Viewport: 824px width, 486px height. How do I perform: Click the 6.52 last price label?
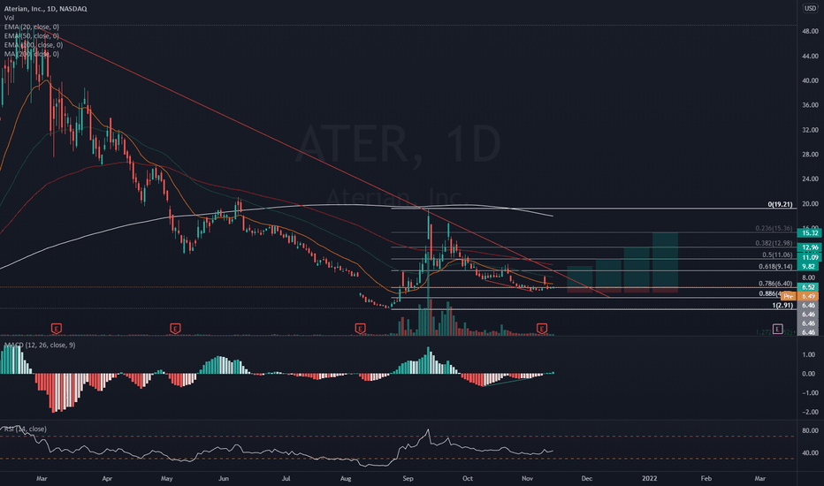[808, 287]
